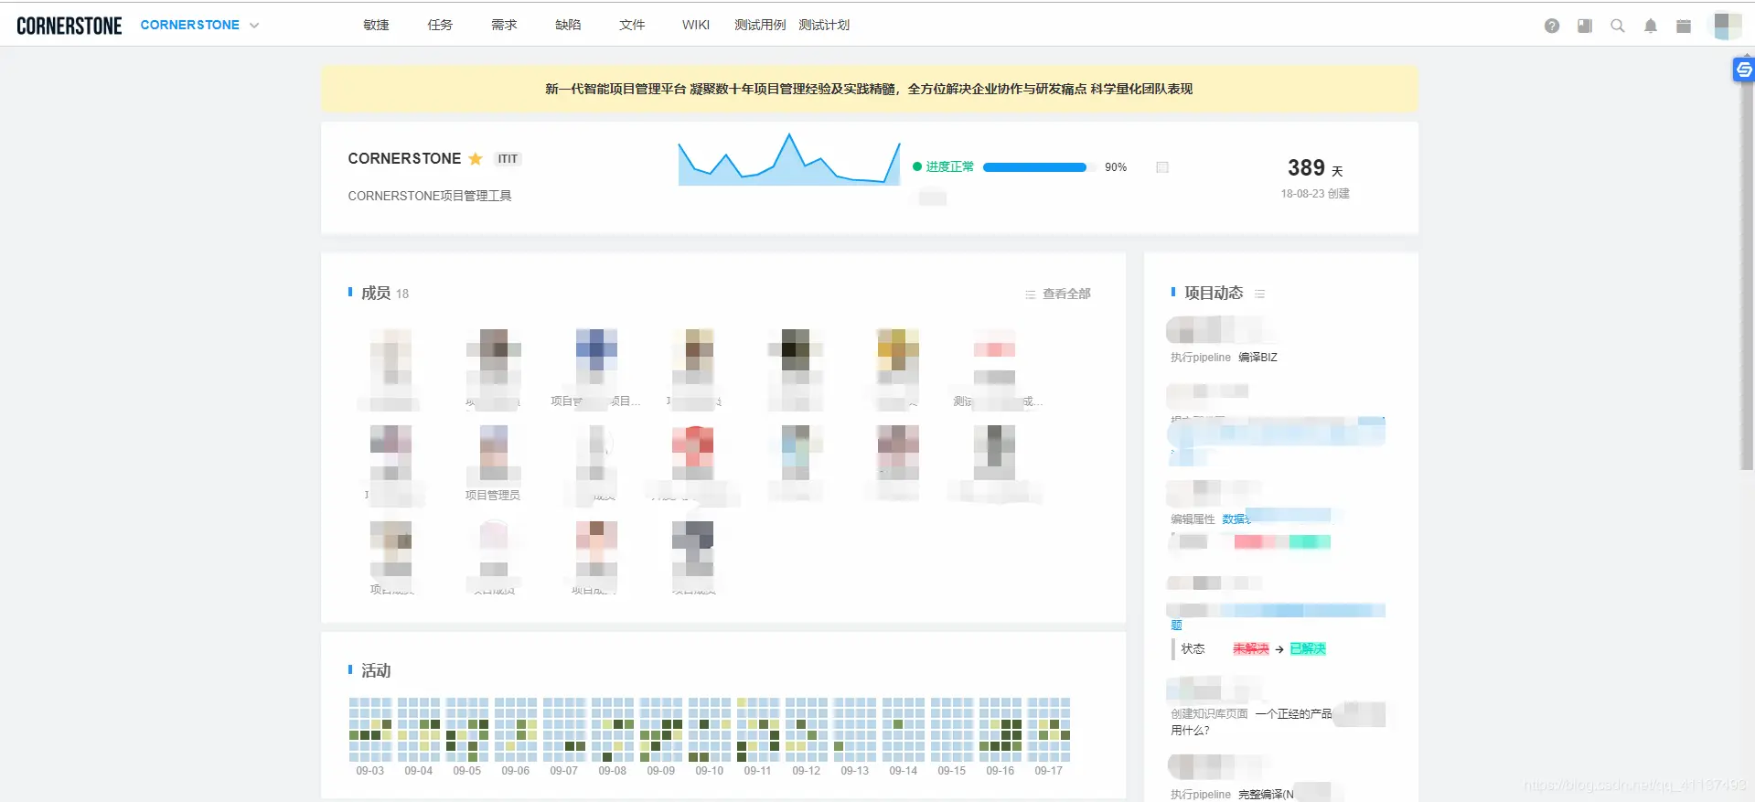The height and width of the screenshot is (802, 1755).
Task: Open the 缺陷 menu
Action: (568, 25)
